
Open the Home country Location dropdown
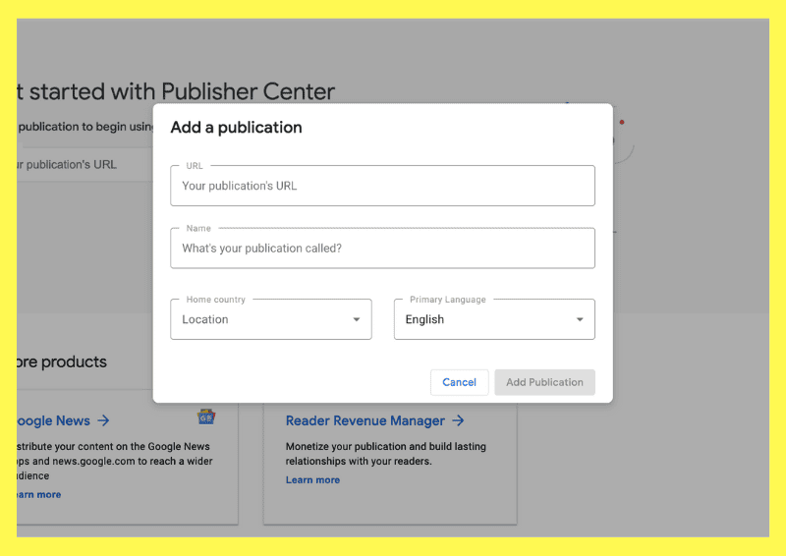click(x=270, y=319)
